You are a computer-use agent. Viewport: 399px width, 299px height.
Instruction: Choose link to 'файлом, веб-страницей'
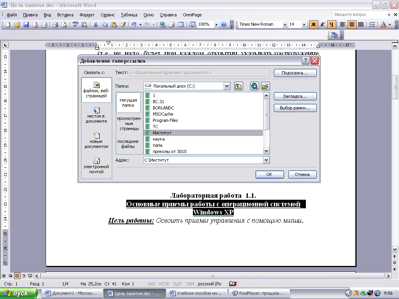[96, 90]
